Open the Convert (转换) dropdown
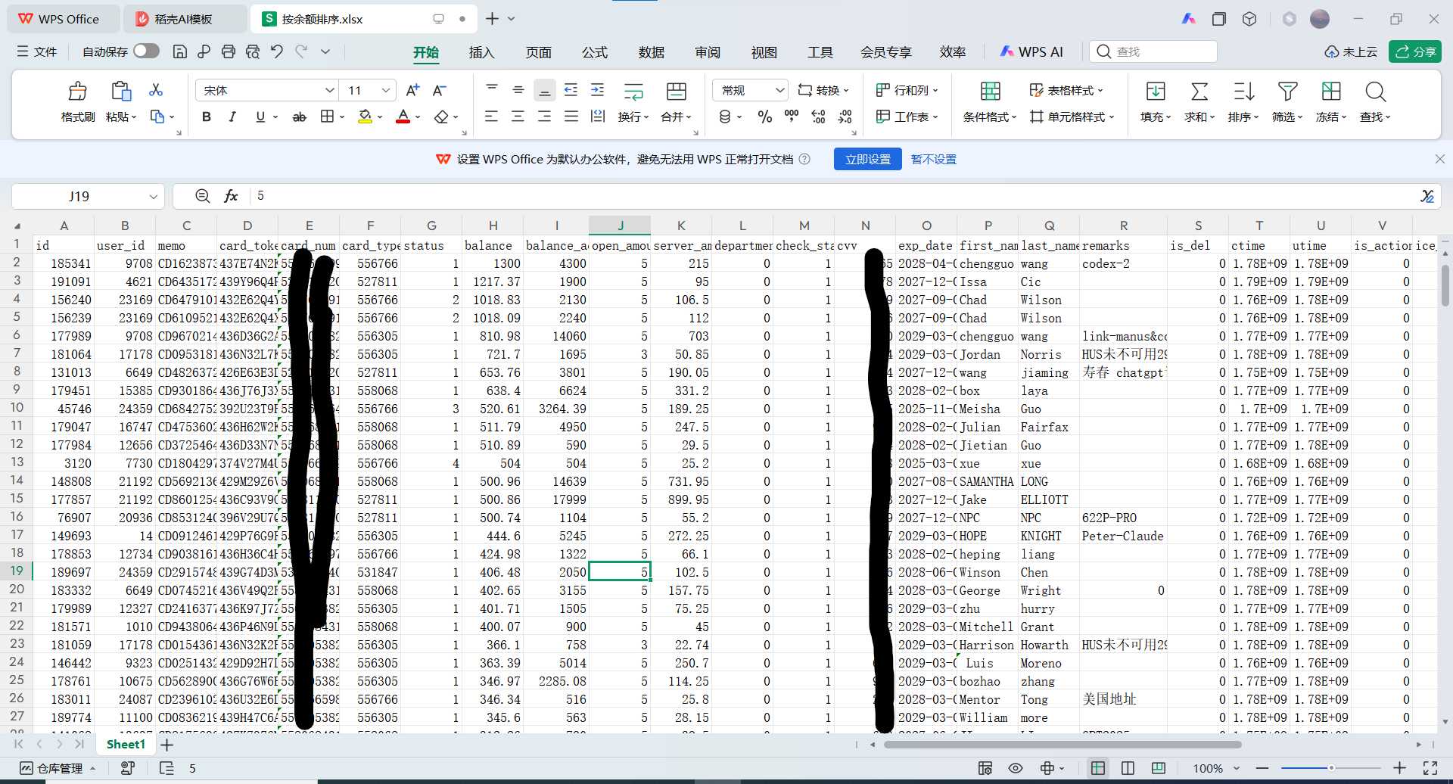 (823, 90)
